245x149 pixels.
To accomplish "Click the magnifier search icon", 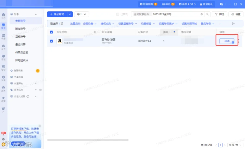I will [x=207, y=14].
